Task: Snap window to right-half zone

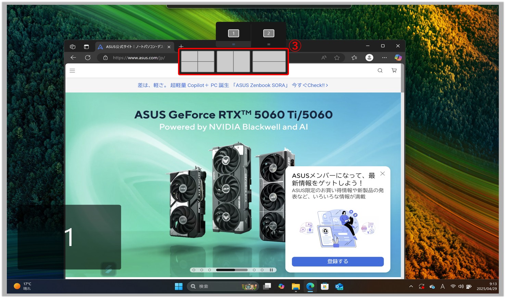Action: [x=242, y=62]
